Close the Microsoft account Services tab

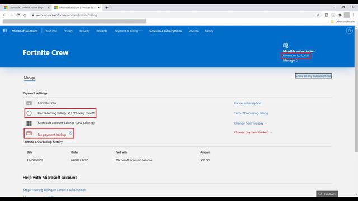pyautogui.click(x=98, y=7)
